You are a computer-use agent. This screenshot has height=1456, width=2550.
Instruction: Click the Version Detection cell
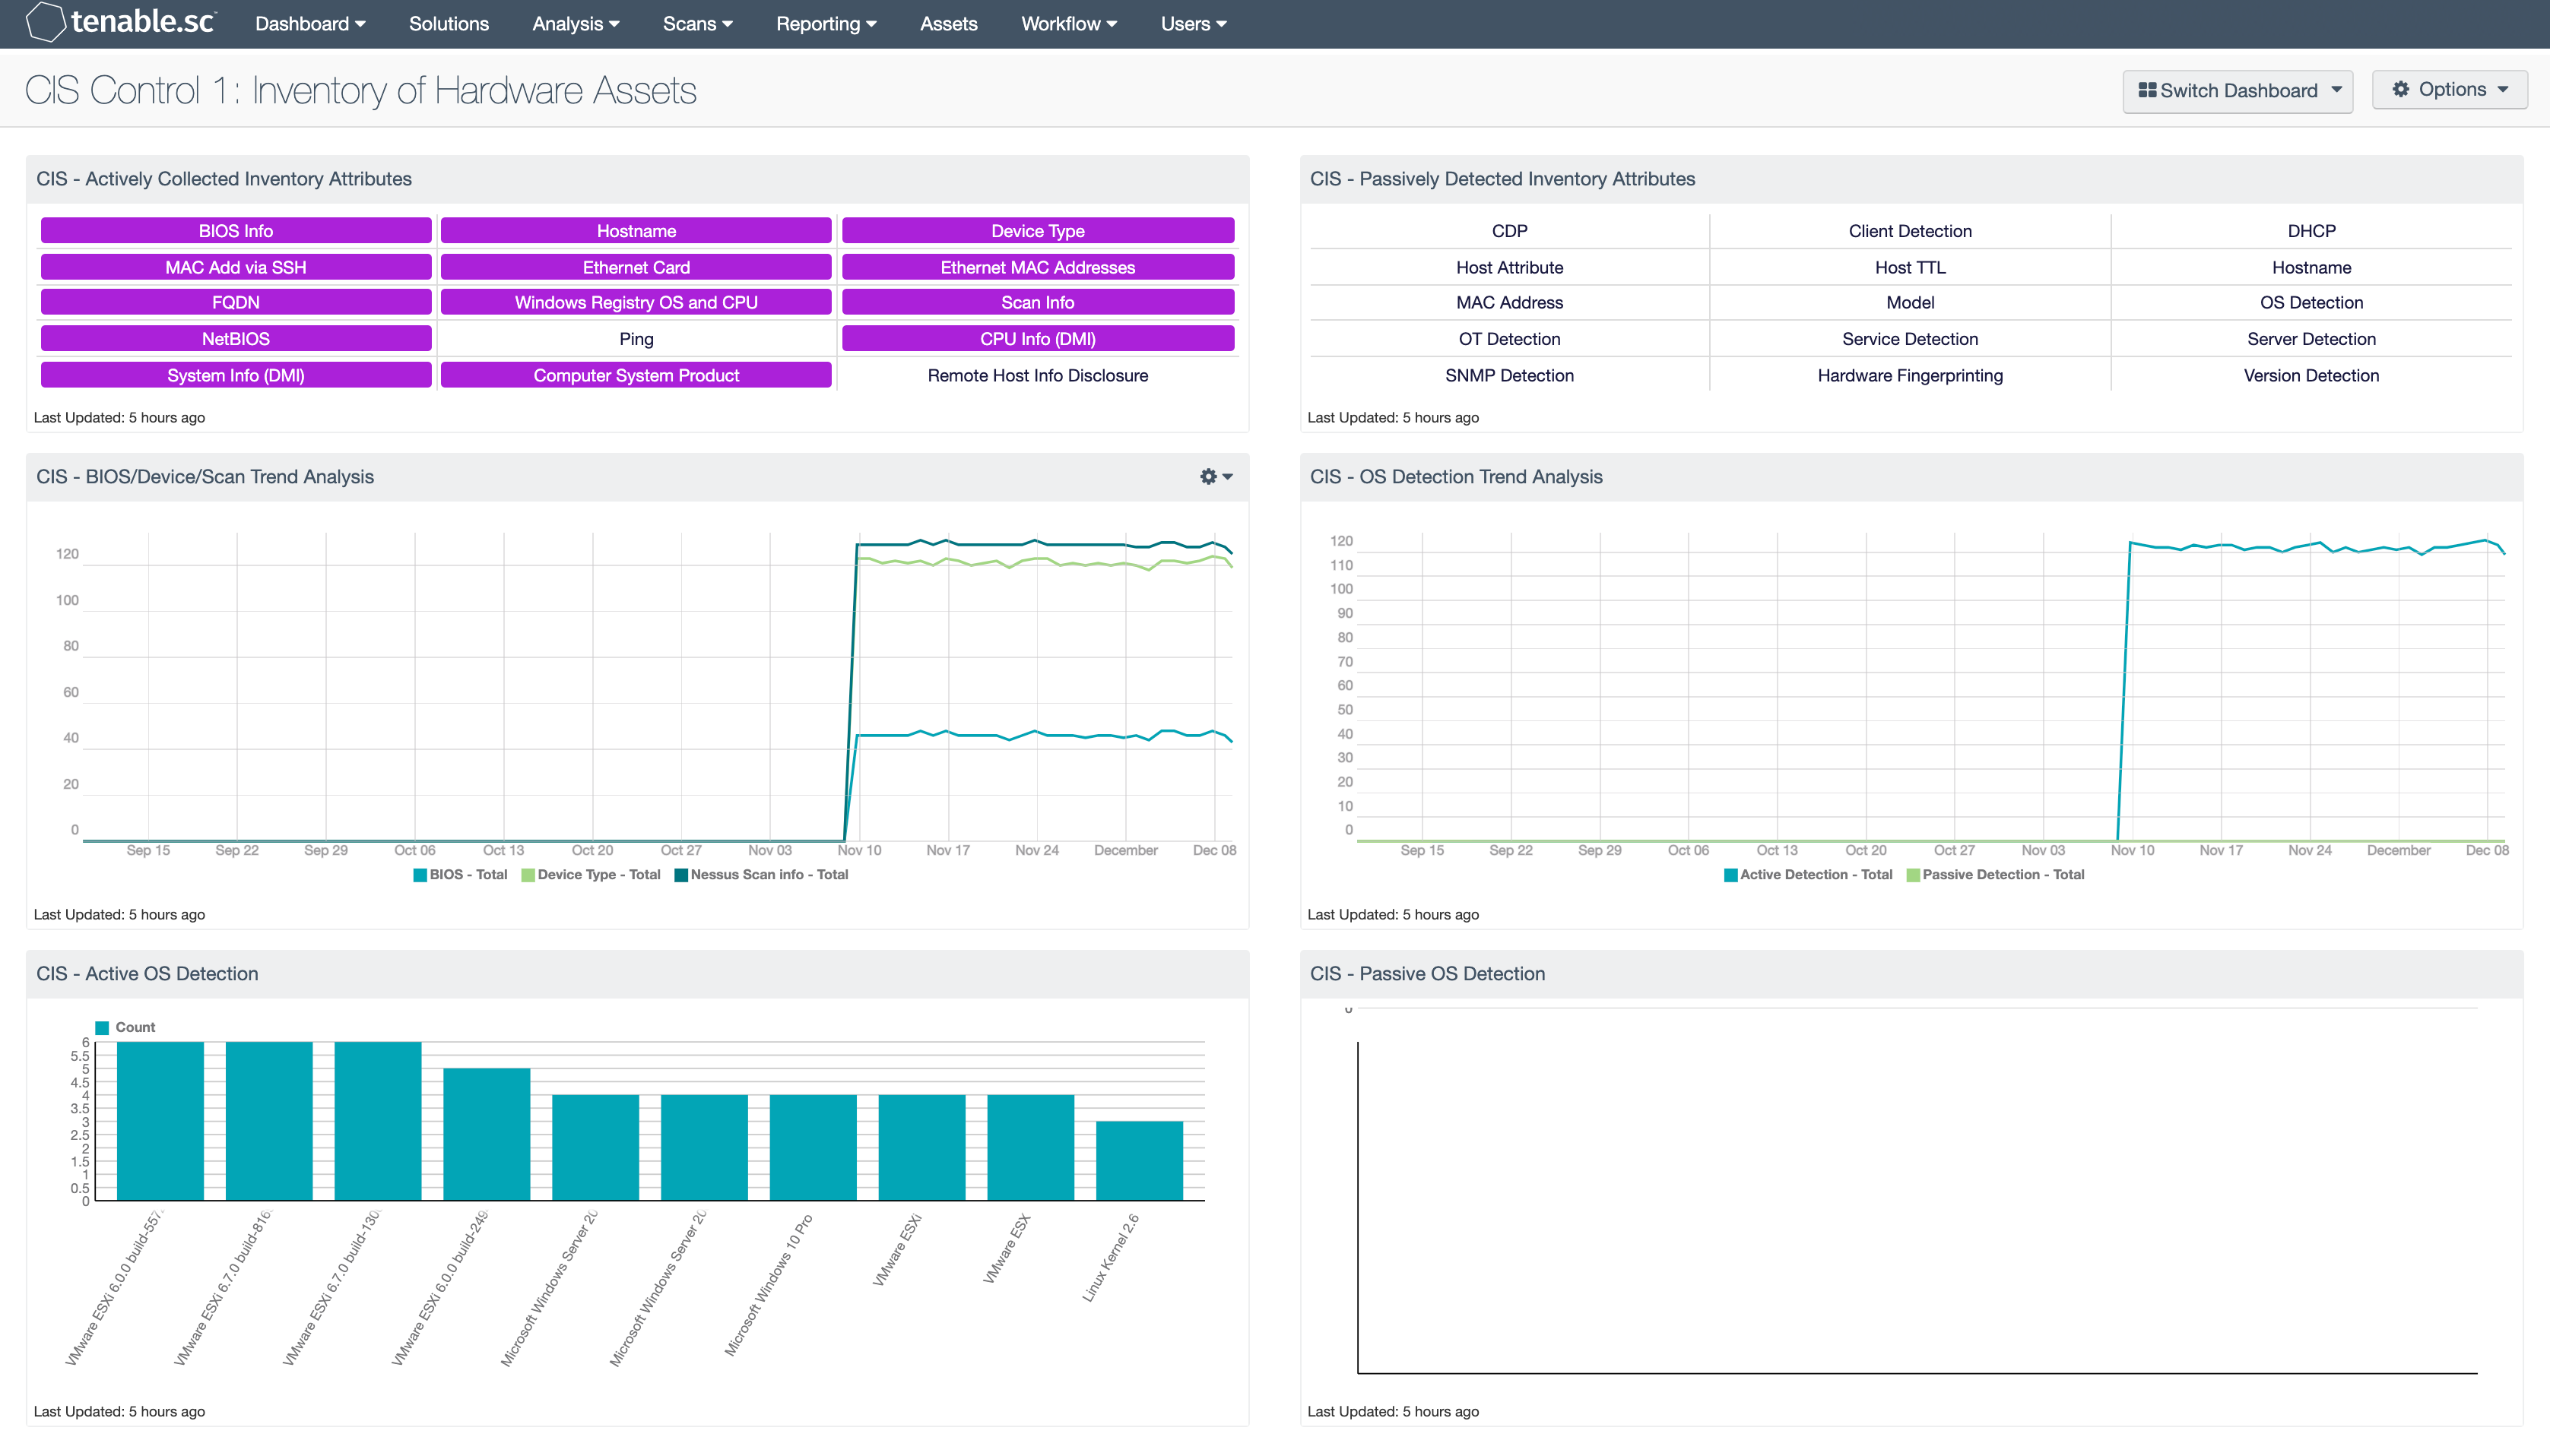pyautogui.click(x=2311, y=375)
